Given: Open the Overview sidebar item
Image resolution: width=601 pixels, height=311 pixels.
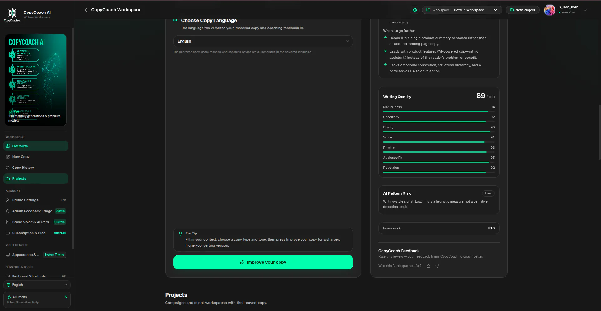Looking at the screenshot, I should (x=36, y=146).
